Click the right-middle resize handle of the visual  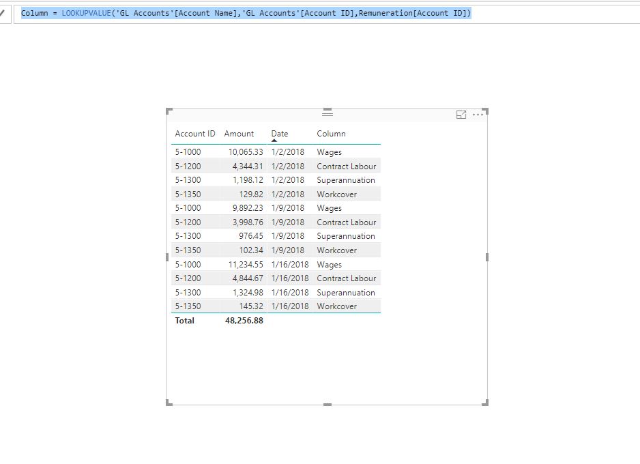coord(487,257)
